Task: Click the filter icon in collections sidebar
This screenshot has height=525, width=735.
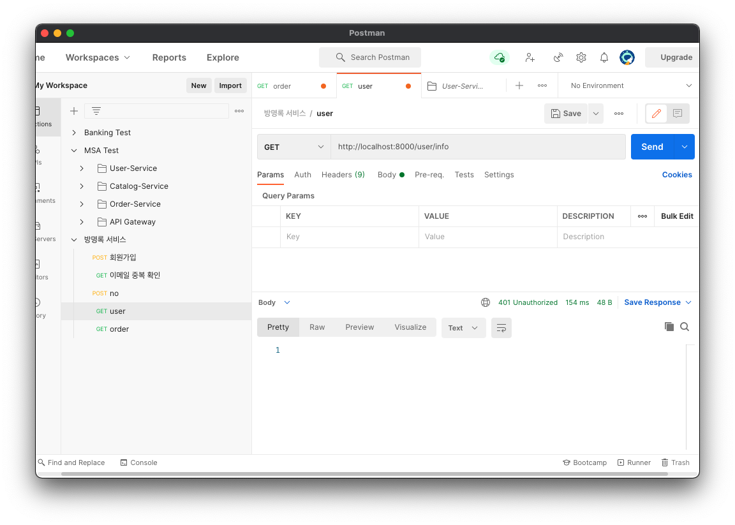Action: pos(96,111)
